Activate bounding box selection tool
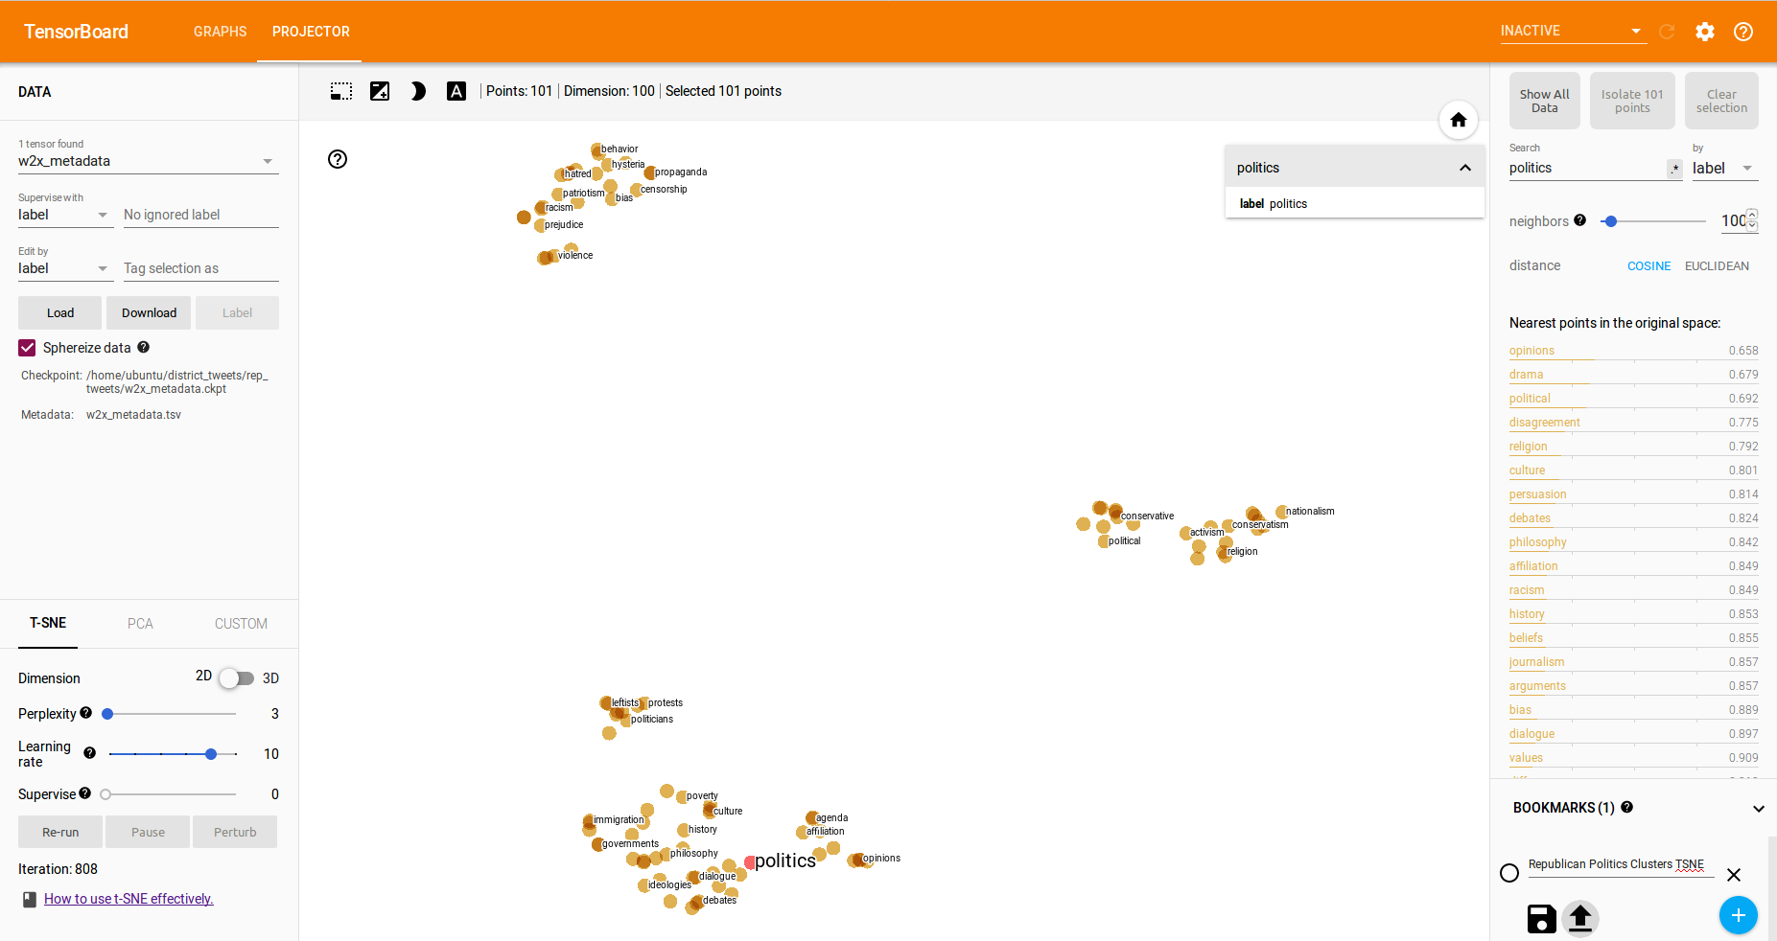This screenshot has height=941, width=1777. [x=341, y=91]
